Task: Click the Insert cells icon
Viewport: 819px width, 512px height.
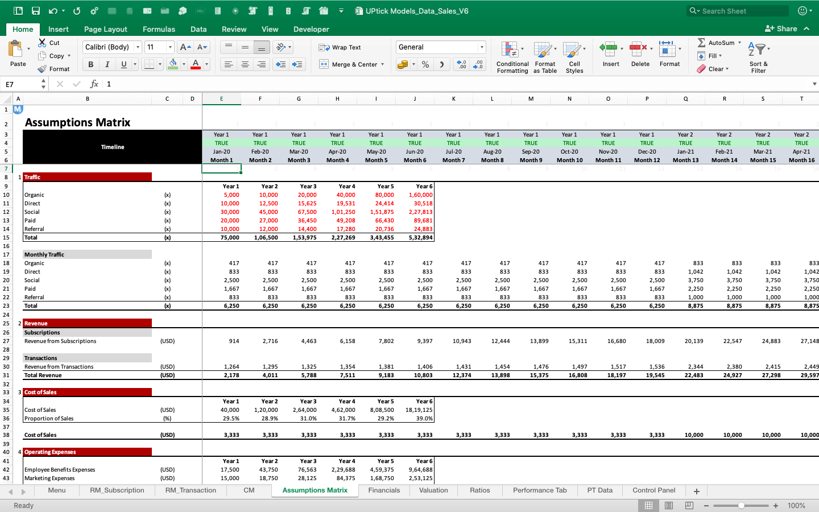Action: pos(608,49)
